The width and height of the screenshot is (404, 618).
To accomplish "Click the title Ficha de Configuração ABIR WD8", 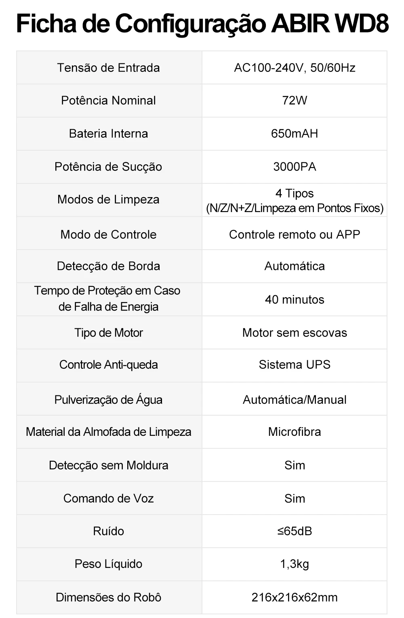I will coord(202,23).
